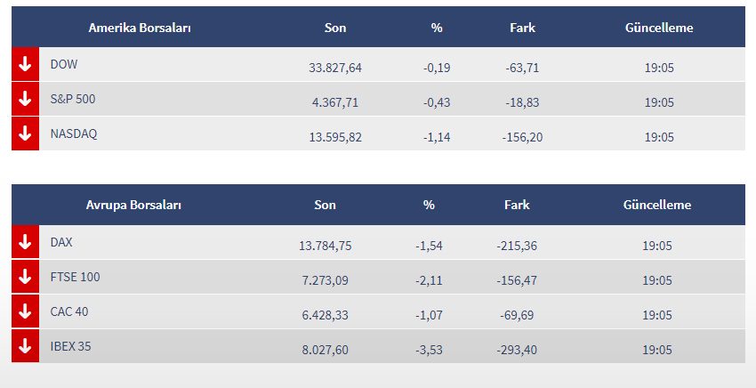The width and height of the screenshot is (756, 388).
Task: Open the NASDAQ index link
Action: (74, 133)
